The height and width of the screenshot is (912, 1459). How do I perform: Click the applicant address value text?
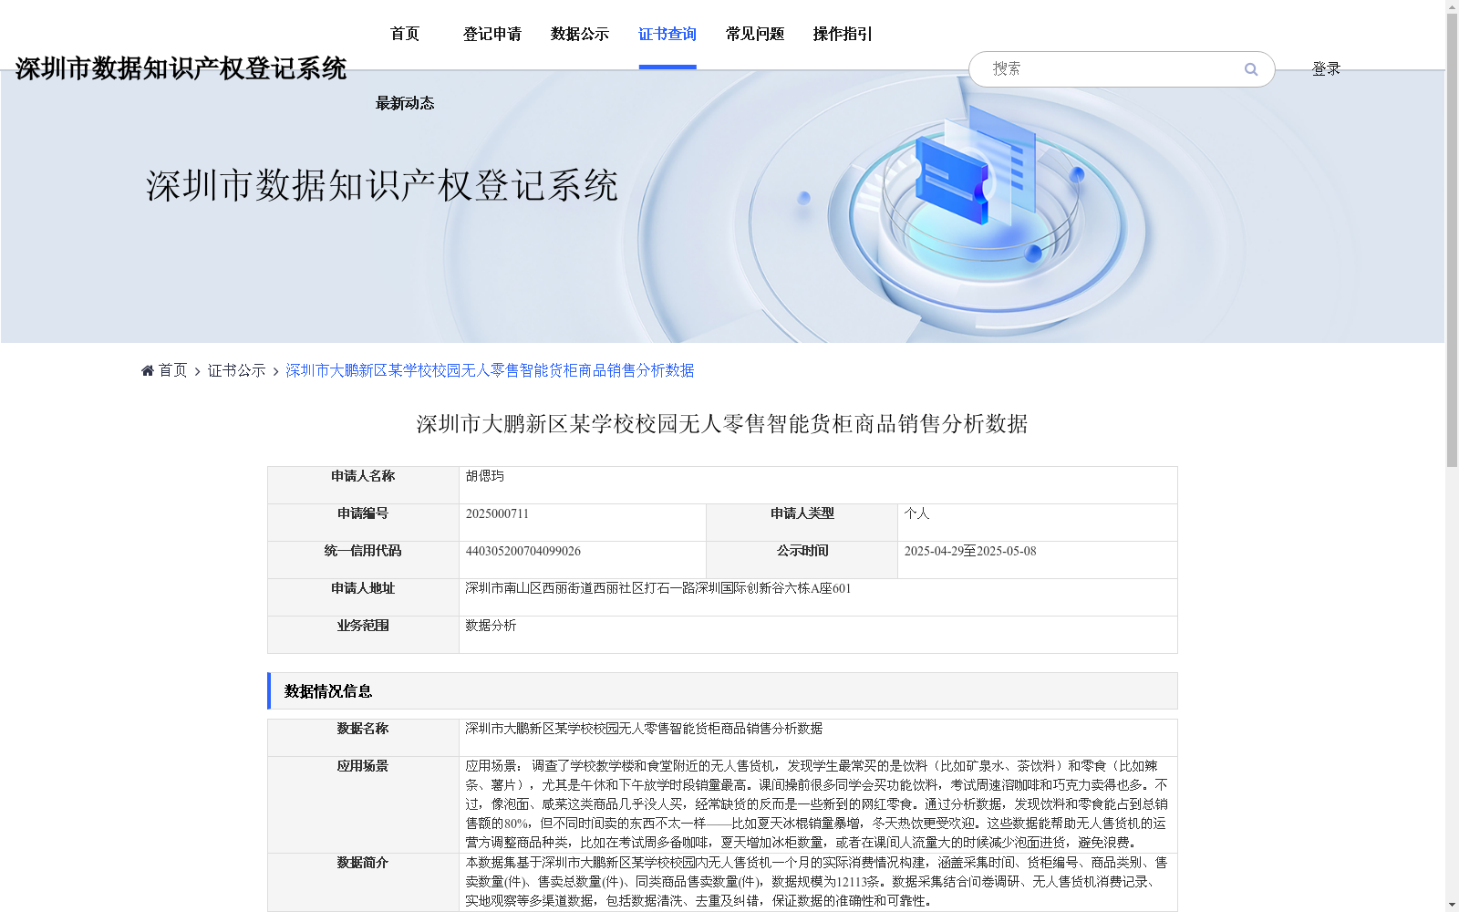click(x=657, y=588)
